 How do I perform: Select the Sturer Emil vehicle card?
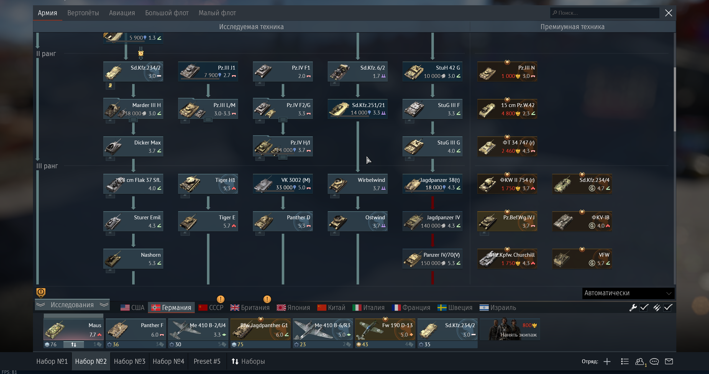(133, 221)
